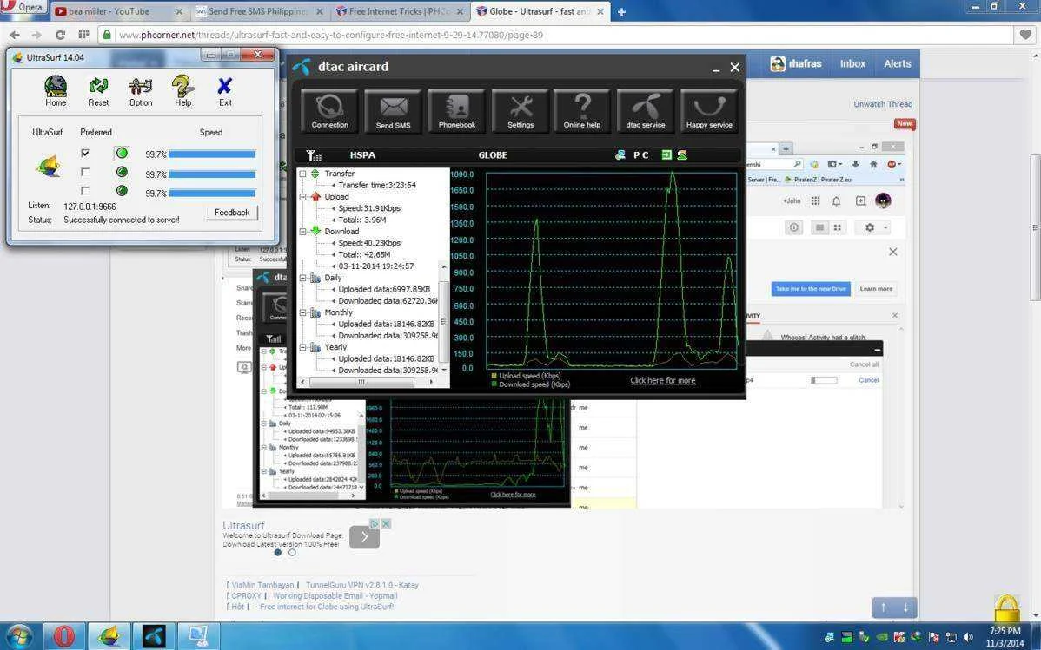This screenshot has height=650, width=1041.
Task: Click the Unwatch Thread link
Action: [x=882, y=104]
